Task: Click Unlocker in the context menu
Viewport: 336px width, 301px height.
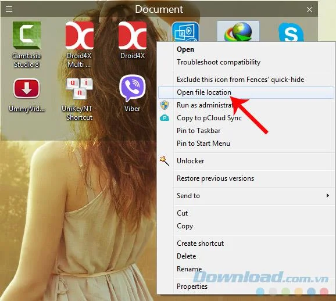Action: (x=246, y=161)
